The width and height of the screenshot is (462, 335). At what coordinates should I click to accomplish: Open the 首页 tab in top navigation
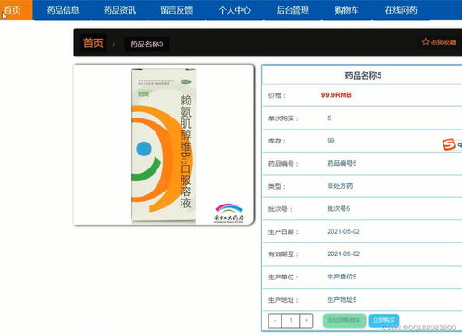pyautogui.click(x=16, y=10)
